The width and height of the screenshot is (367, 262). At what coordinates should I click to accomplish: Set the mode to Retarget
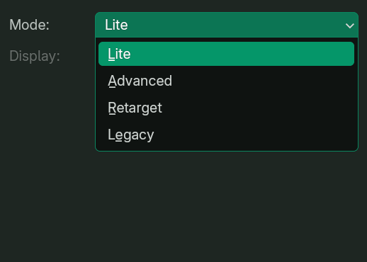pos(226,108)
